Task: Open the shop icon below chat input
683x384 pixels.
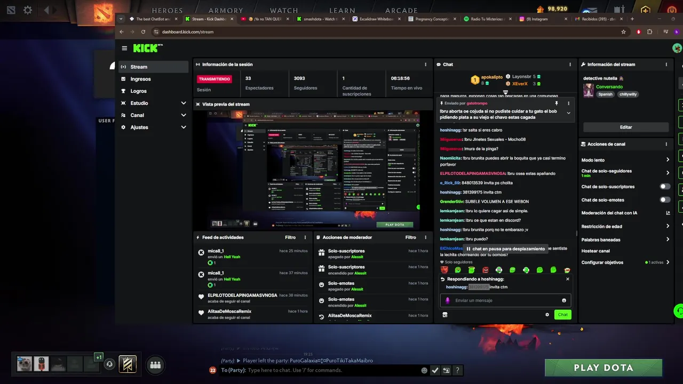Action: [x=444, y=315]
